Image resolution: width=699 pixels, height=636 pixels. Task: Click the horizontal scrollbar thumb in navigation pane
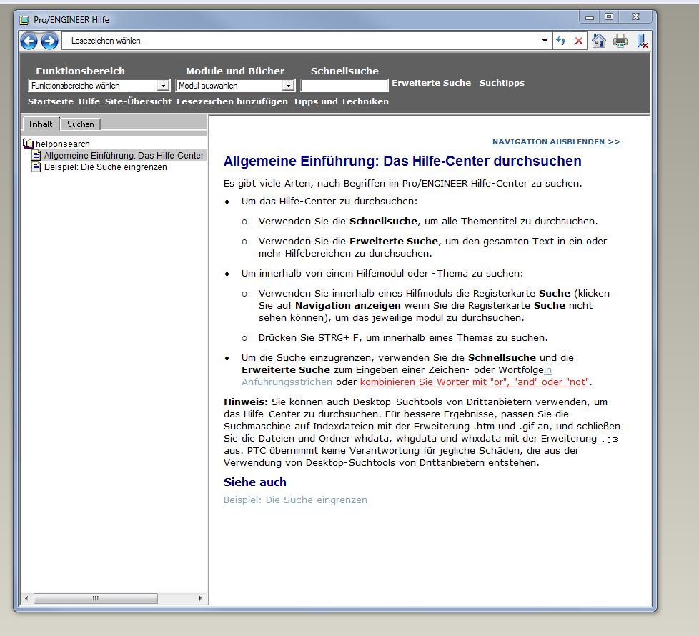[95, 598]
